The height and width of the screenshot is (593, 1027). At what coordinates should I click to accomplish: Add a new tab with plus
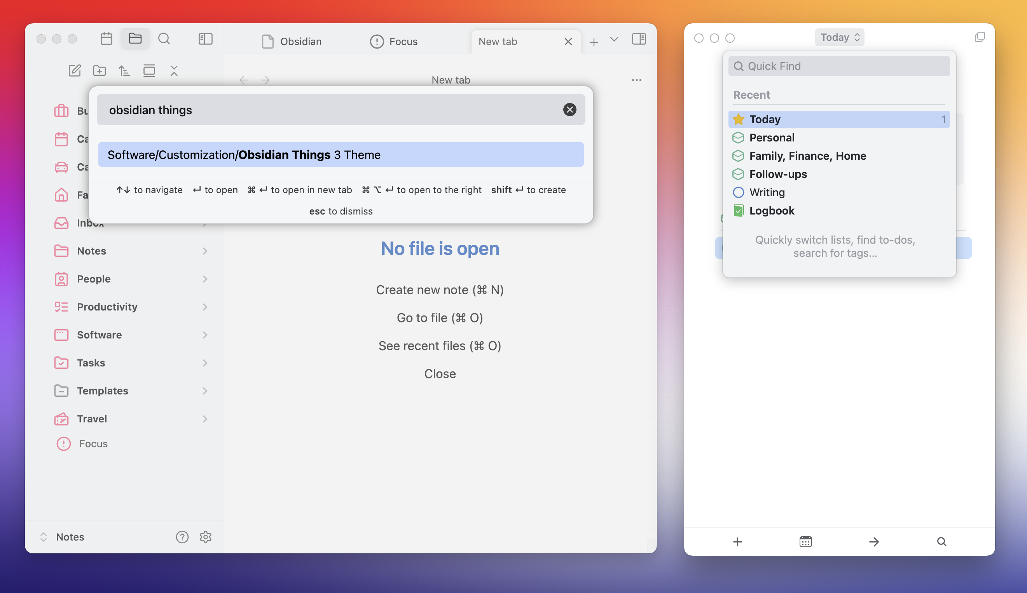tap(594, 42)
